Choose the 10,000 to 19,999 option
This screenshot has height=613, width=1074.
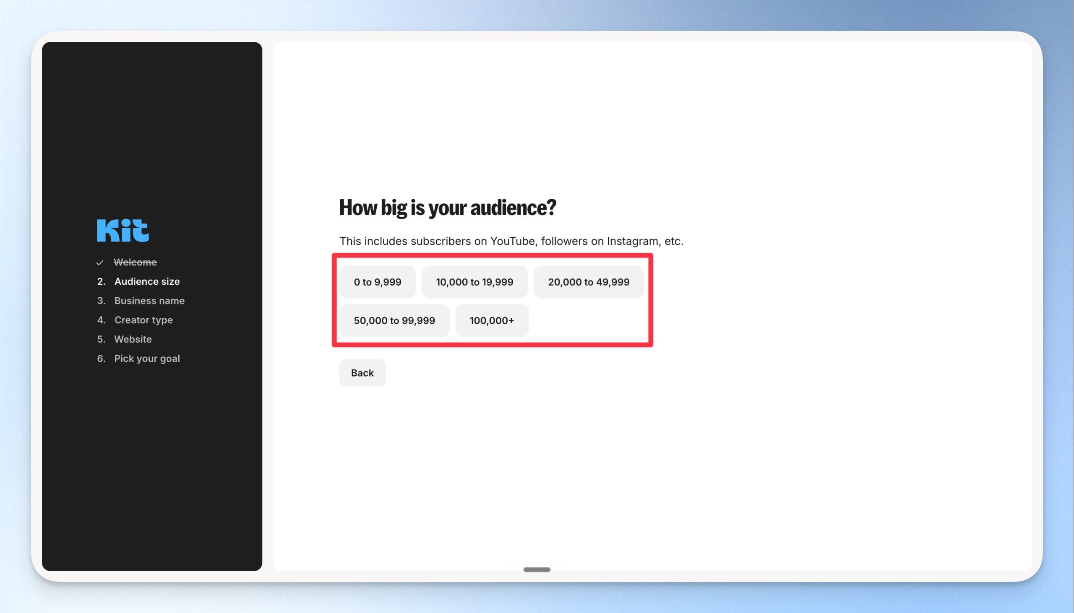tap(474, 282)
